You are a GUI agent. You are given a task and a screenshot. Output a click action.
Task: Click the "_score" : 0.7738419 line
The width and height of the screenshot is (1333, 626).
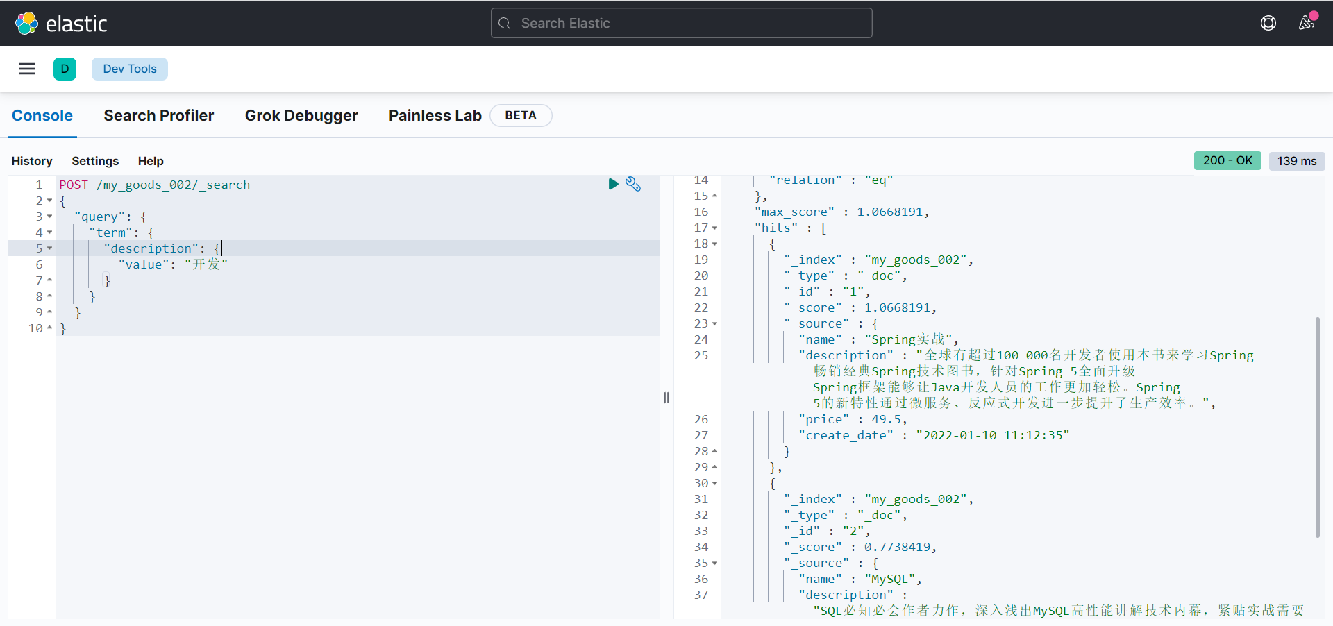[x=860, y=547]
